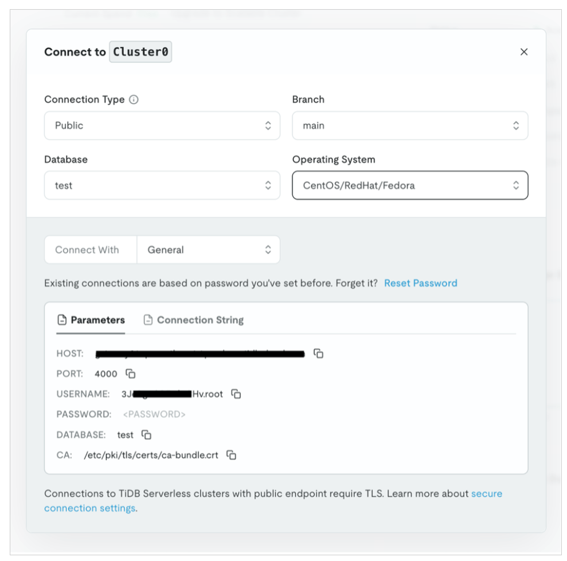Open the Connection Type dropdown
Viewport: 567px width, 561px height.
(162, 125)
